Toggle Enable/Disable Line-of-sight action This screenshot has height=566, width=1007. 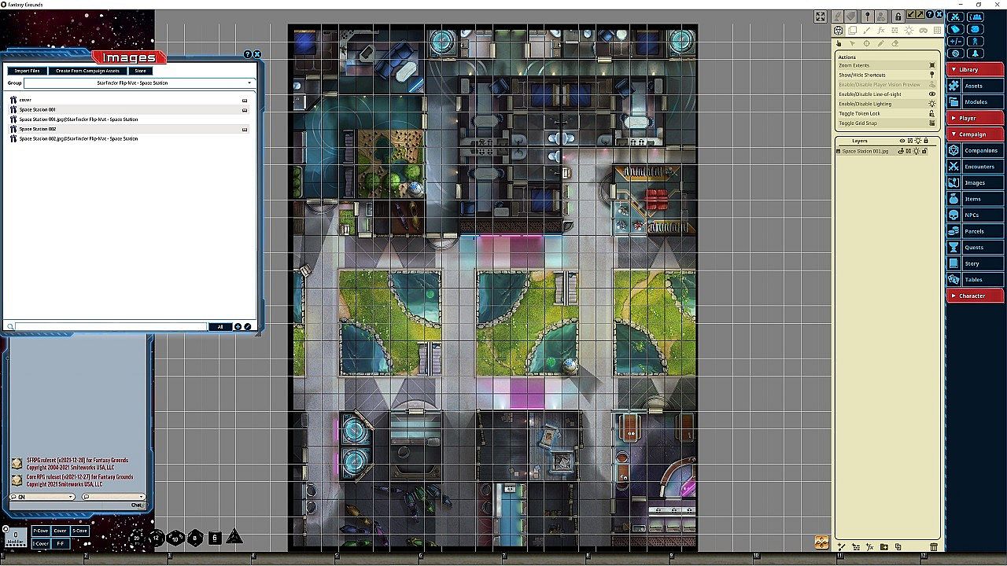887,94
